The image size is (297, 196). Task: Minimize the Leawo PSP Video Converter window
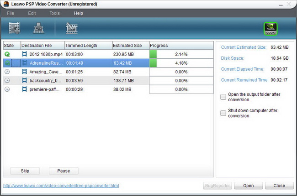tap(281, 5)
